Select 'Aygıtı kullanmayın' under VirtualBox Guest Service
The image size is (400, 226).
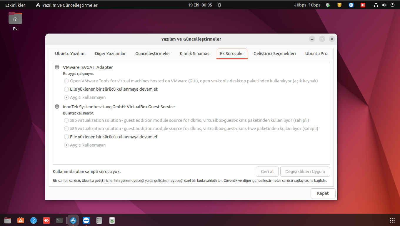[x=66, y=145]
